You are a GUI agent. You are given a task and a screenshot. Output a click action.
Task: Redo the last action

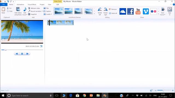(x=11, y=1)
